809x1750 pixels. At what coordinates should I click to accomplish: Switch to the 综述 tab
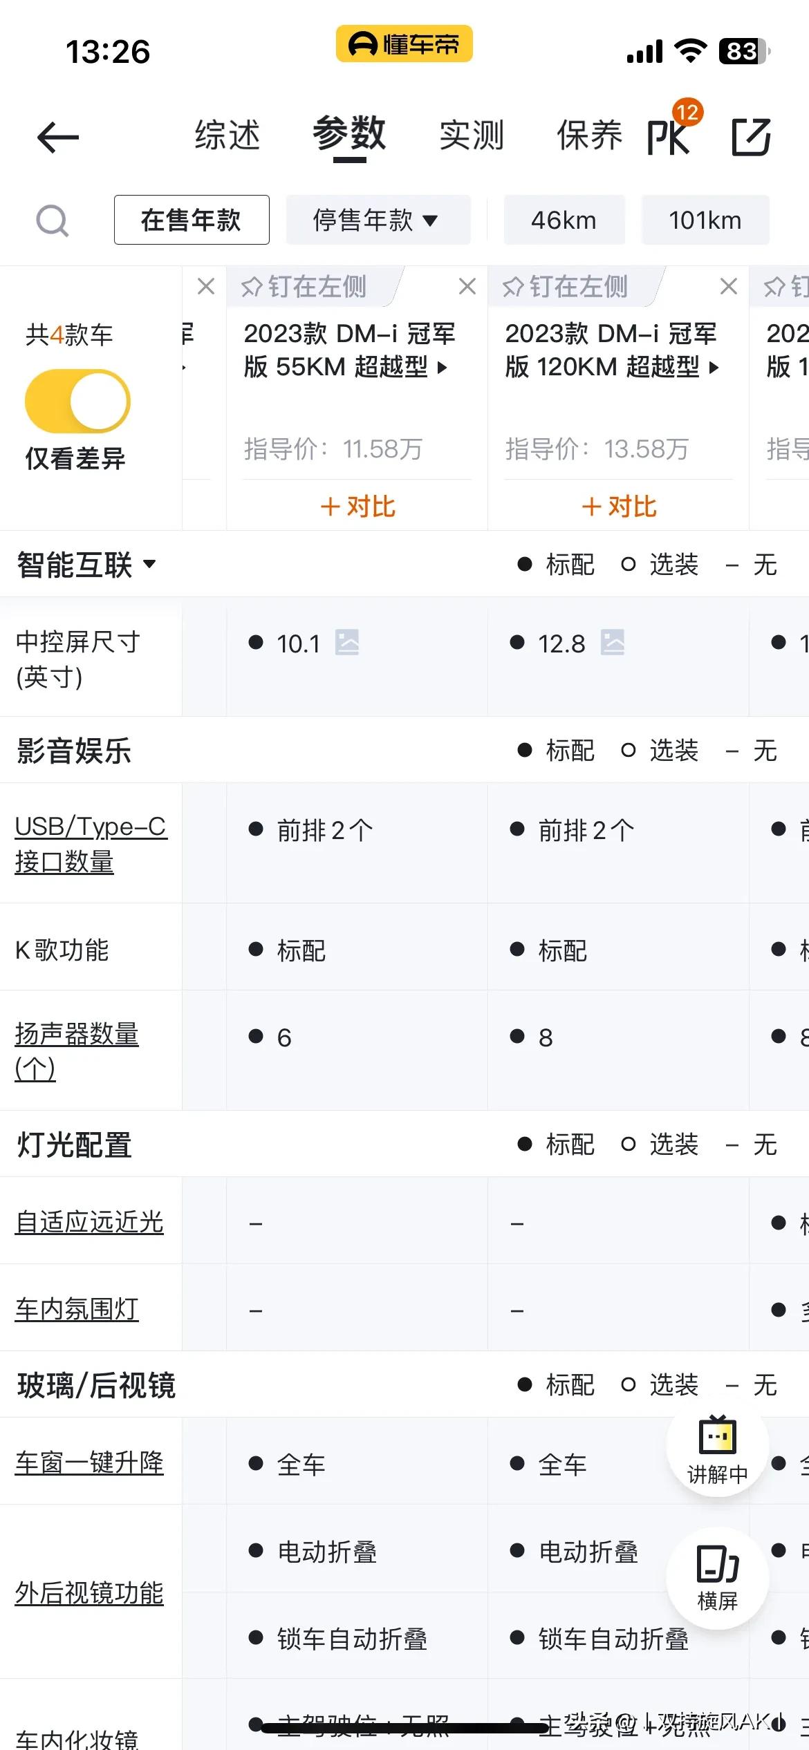[227, 135]
